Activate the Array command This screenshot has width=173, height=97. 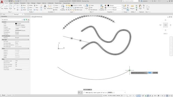(x=36, y=10)
